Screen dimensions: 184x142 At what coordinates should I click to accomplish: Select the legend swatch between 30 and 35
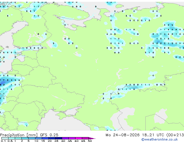click(x=65, y=138)
